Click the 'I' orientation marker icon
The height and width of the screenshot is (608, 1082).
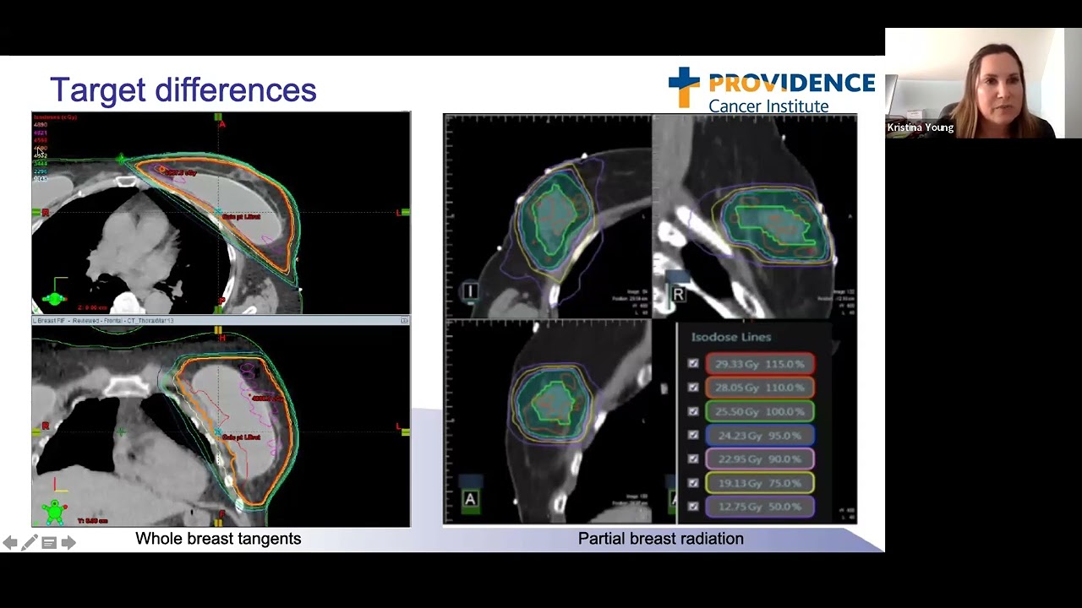click(x=470, y=292)
